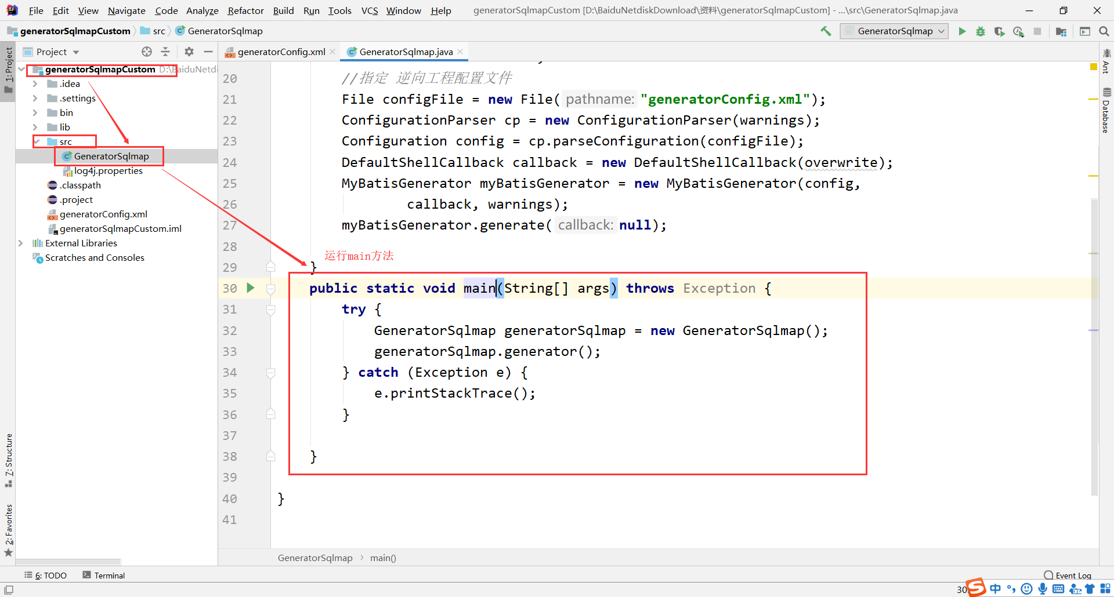The image size is (1114, 597).
Task: Open the Terminal tool window
Action: coord(103,575)
